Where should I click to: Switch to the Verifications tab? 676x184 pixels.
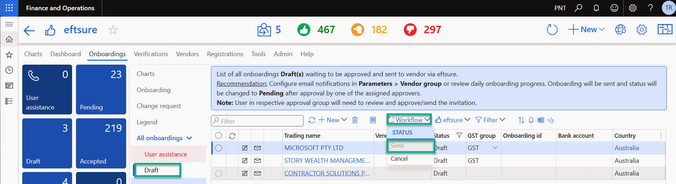(x=151, y=54)
